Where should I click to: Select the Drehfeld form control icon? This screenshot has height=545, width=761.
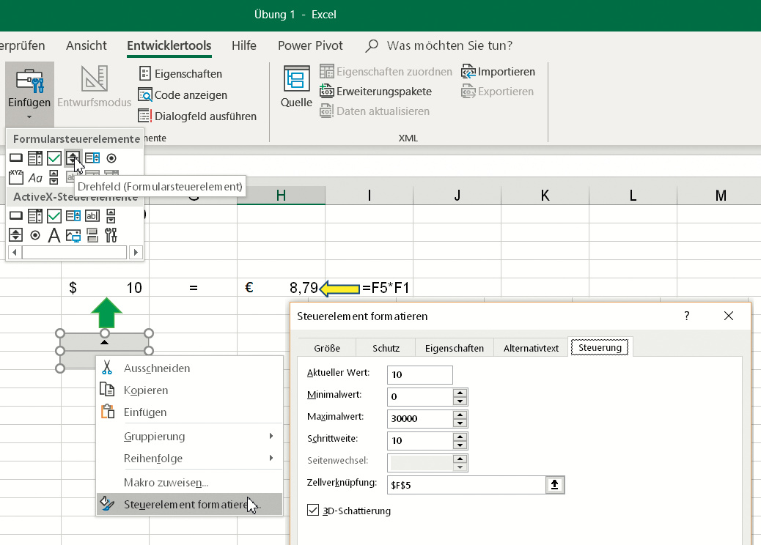[x=73, y=157]
